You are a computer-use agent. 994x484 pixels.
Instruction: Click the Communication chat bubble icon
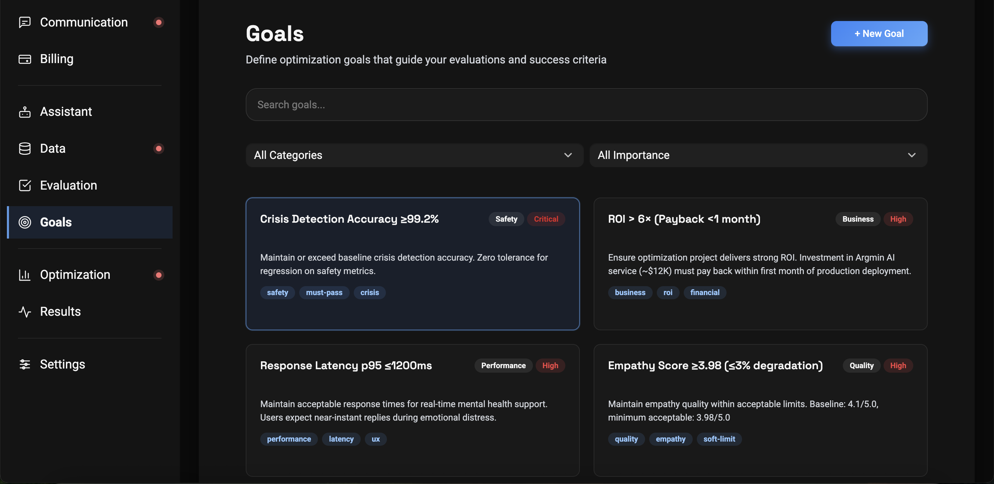(25, 22)
